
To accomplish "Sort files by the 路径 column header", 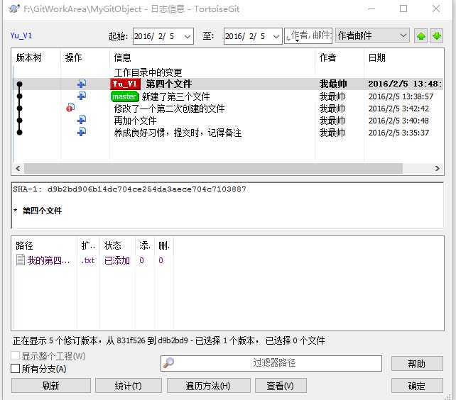I will [44, 245].
